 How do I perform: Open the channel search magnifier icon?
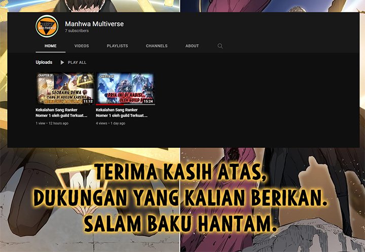pyautogui.click(x=220, y=46)
